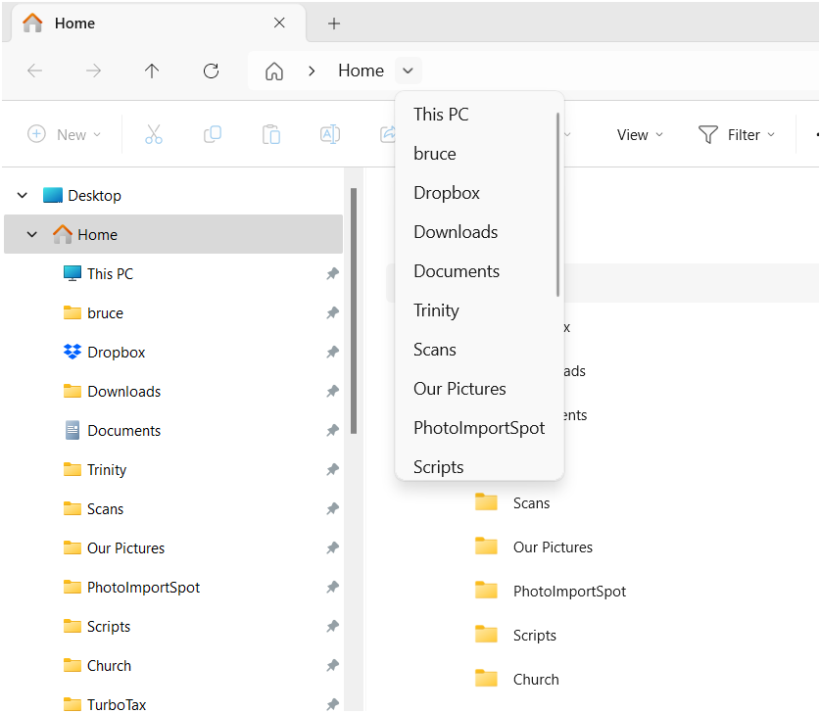Open Scripts folder in file list
Image resolution: width=821 pixels, height=713 pixels.
[535, 635]
